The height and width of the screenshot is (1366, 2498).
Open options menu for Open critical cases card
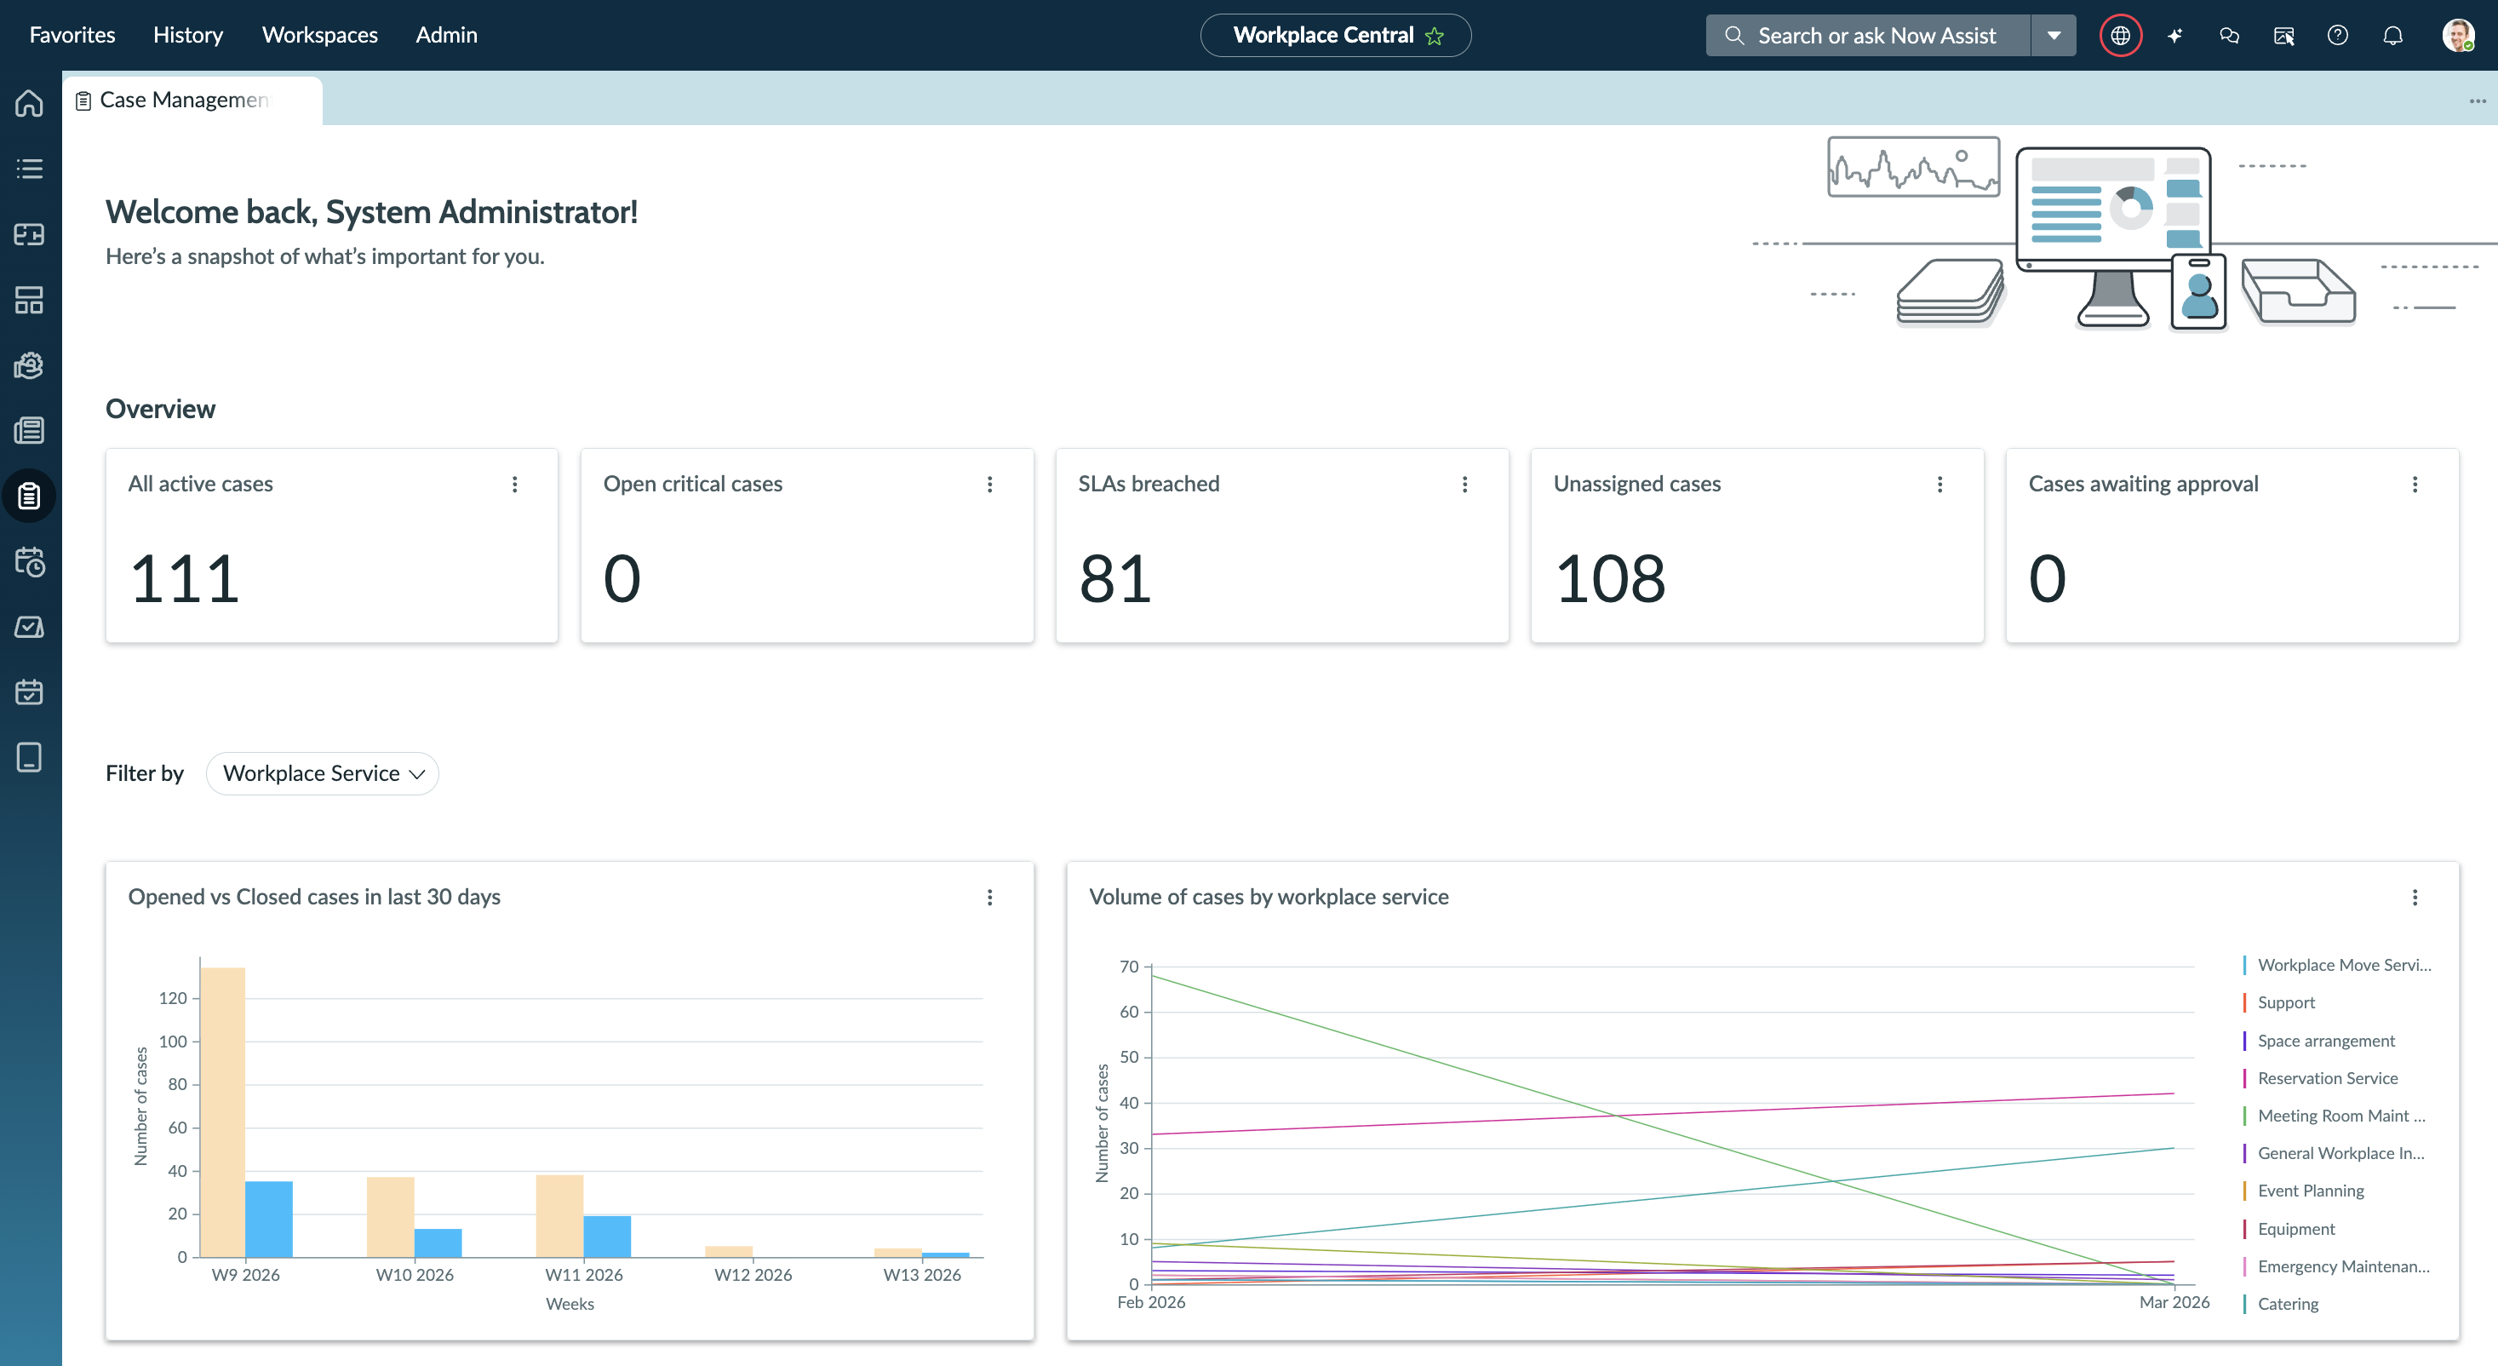point(990,484)
